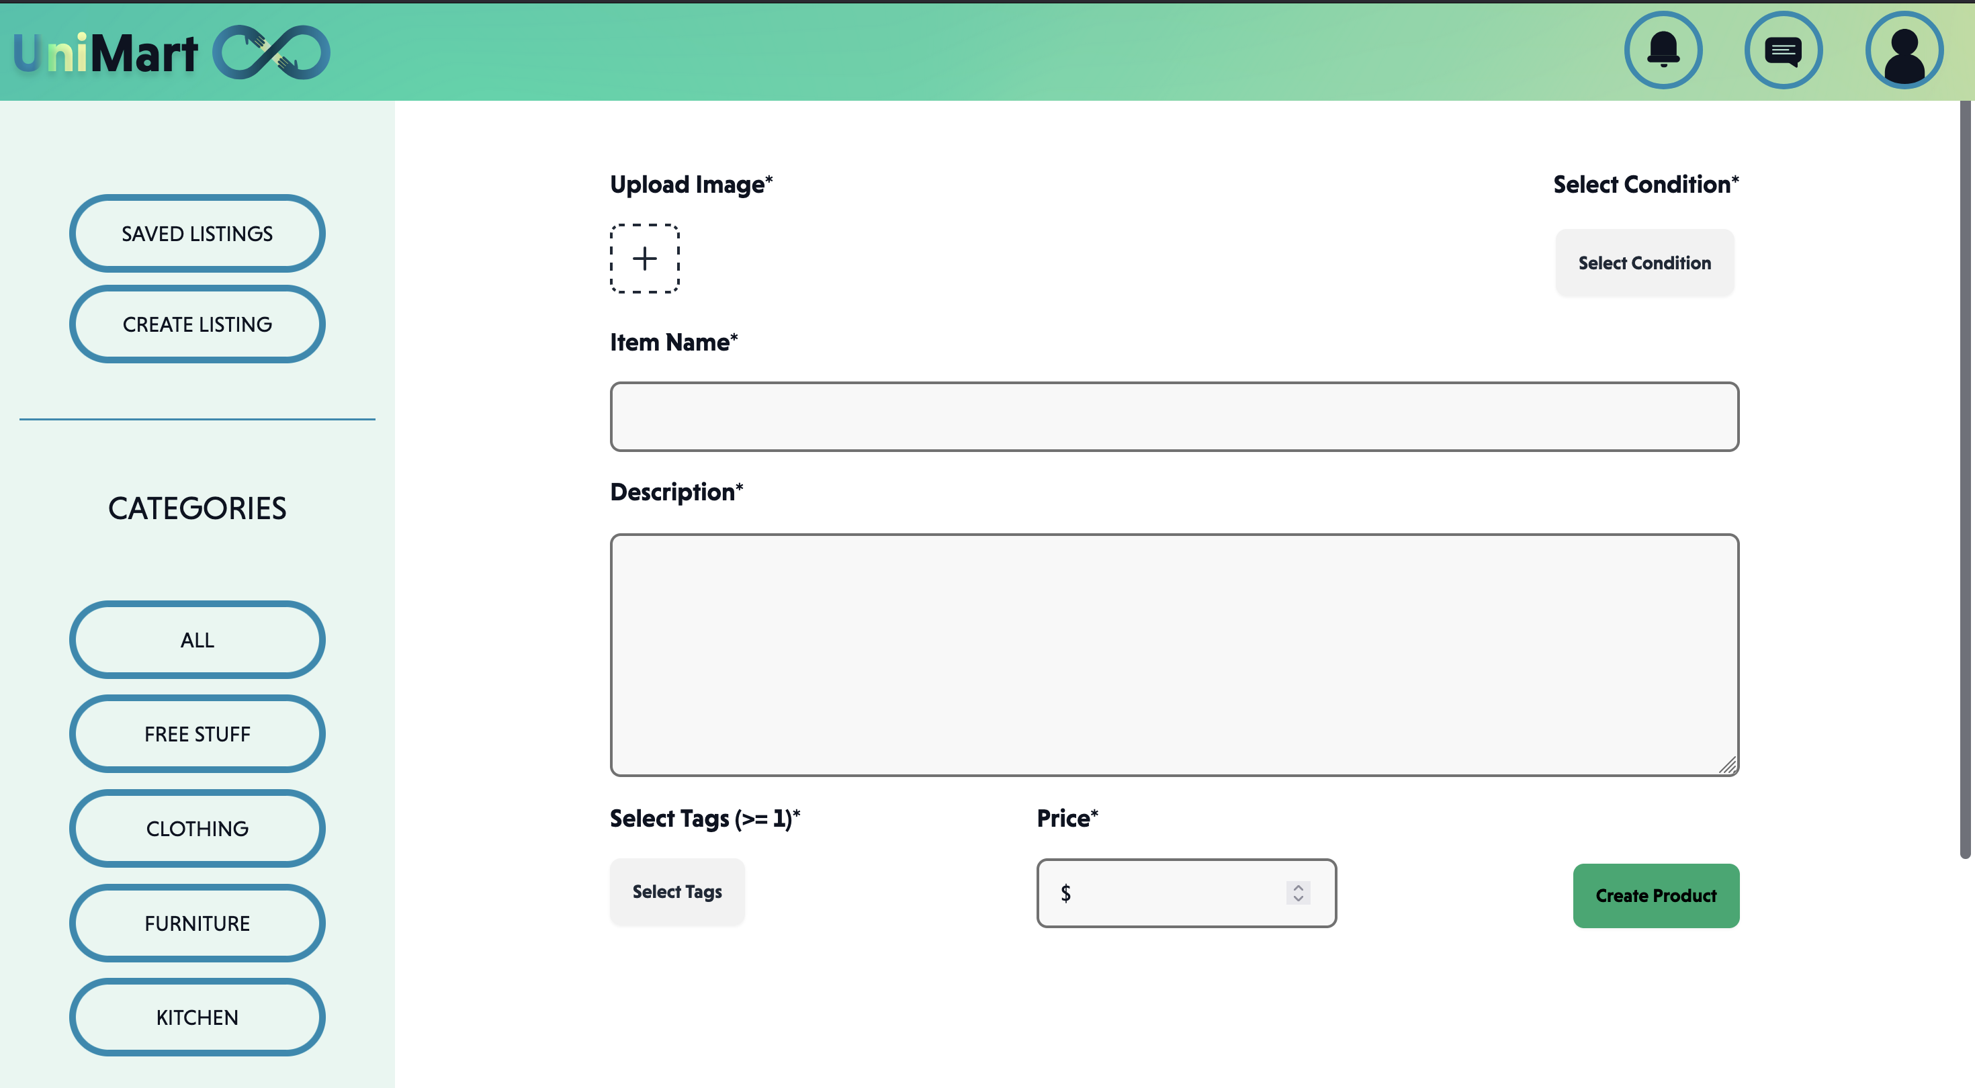Go to Saved Listings
The width and height of the screenshot is (1975, 1088).
coord(197,234)
